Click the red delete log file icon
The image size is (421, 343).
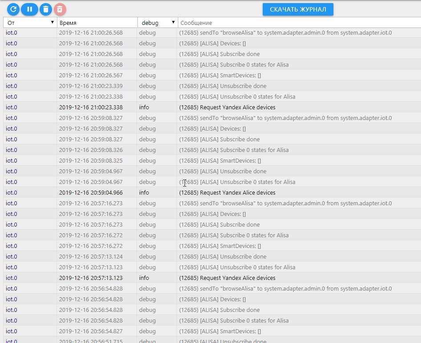coord(60,9)
